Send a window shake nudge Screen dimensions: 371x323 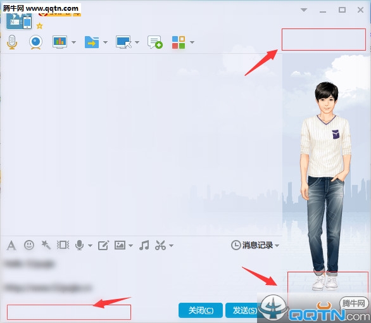tap(63, 245)
